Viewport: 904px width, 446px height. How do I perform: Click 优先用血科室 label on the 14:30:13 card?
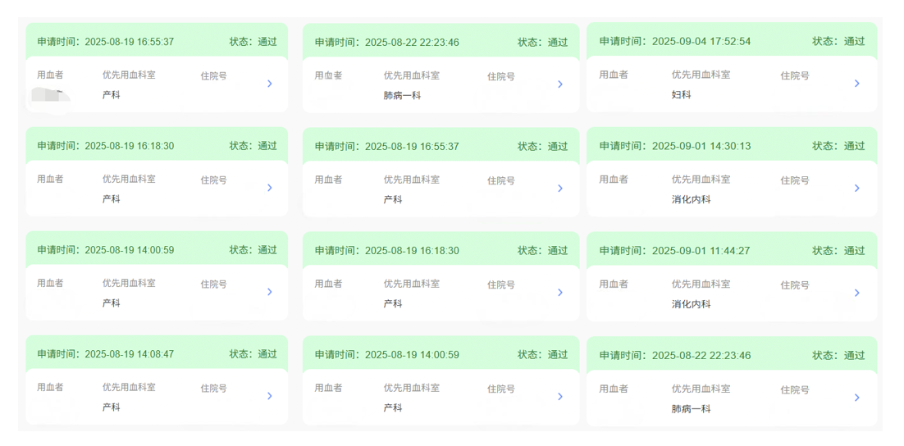(701, 179)
